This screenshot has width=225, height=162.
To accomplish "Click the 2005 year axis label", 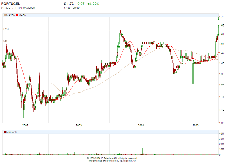I will click(x=195, y=126).
